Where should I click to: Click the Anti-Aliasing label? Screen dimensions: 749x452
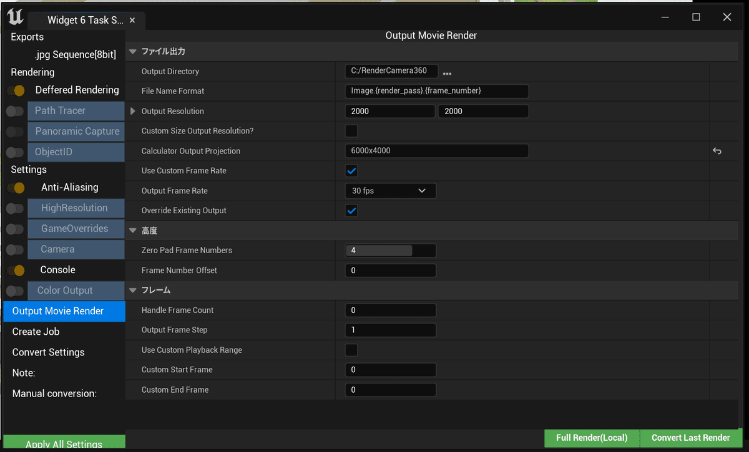[x=70, y=188]
